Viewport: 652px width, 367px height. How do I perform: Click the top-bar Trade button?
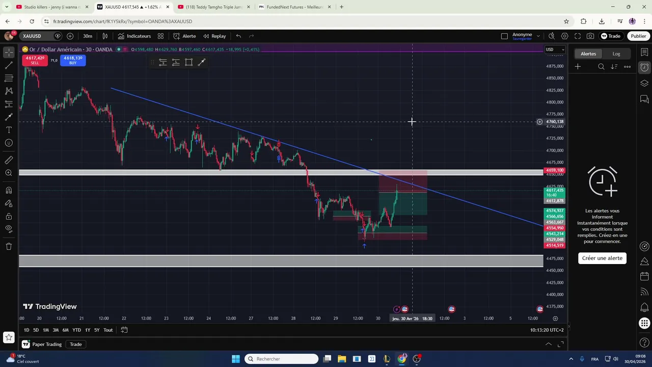(611, 36)
